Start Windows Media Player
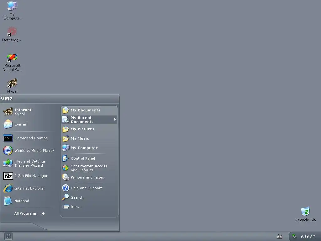Screen dimensions: 321x241 click(29, 151)
